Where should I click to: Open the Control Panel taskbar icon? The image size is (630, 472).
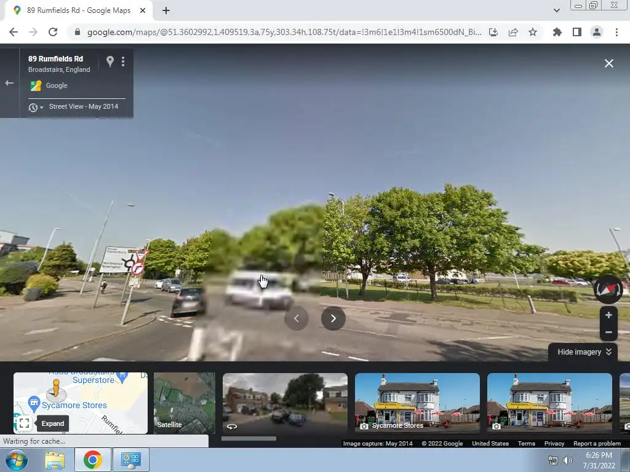pyautogui.click(x=130, y=460)
